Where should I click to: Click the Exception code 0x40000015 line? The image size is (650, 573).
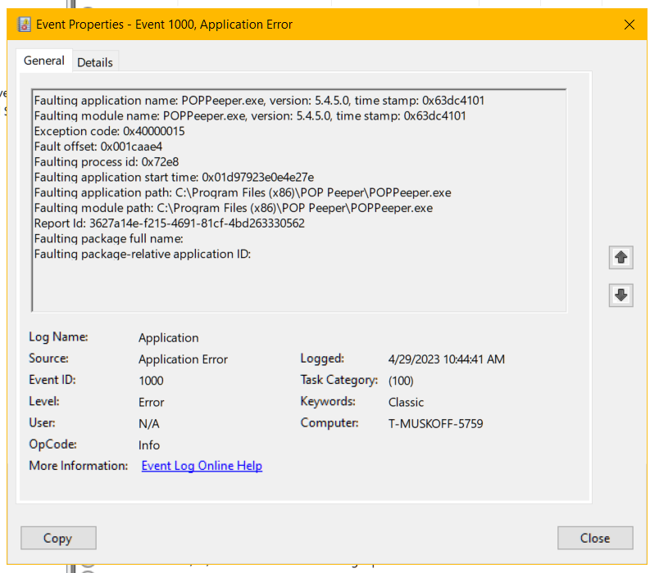110,131
